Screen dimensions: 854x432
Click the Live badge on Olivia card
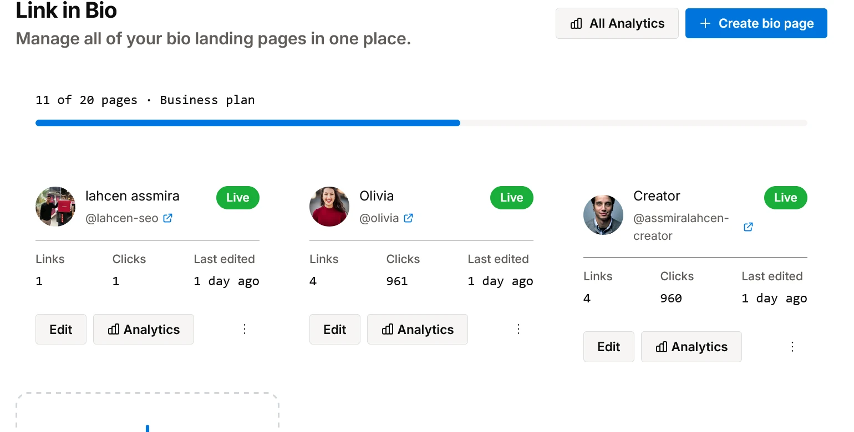pyautogui.click(x=512, y=198)
